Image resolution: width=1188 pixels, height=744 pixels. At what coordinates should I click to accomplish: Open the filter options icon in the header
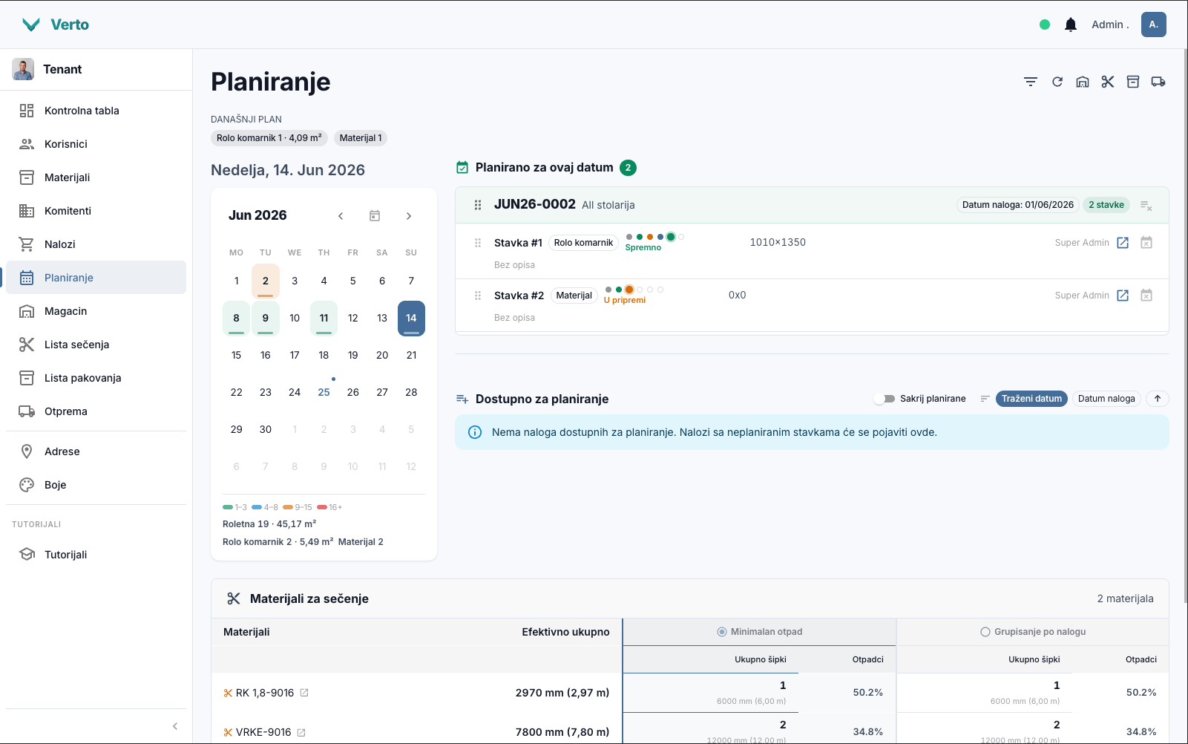1031,82
